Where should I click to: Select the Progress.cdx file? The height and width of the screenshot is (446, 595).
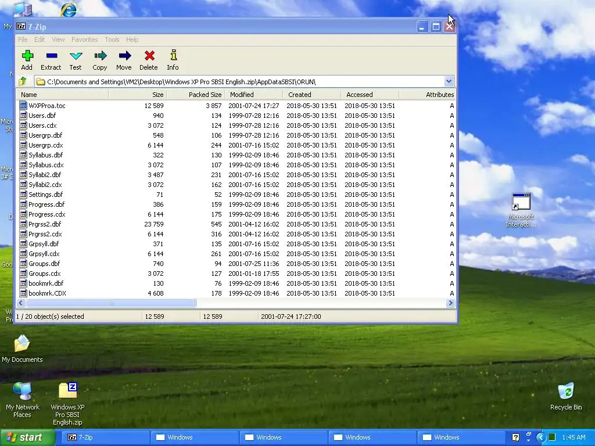(x=236, y=214)
